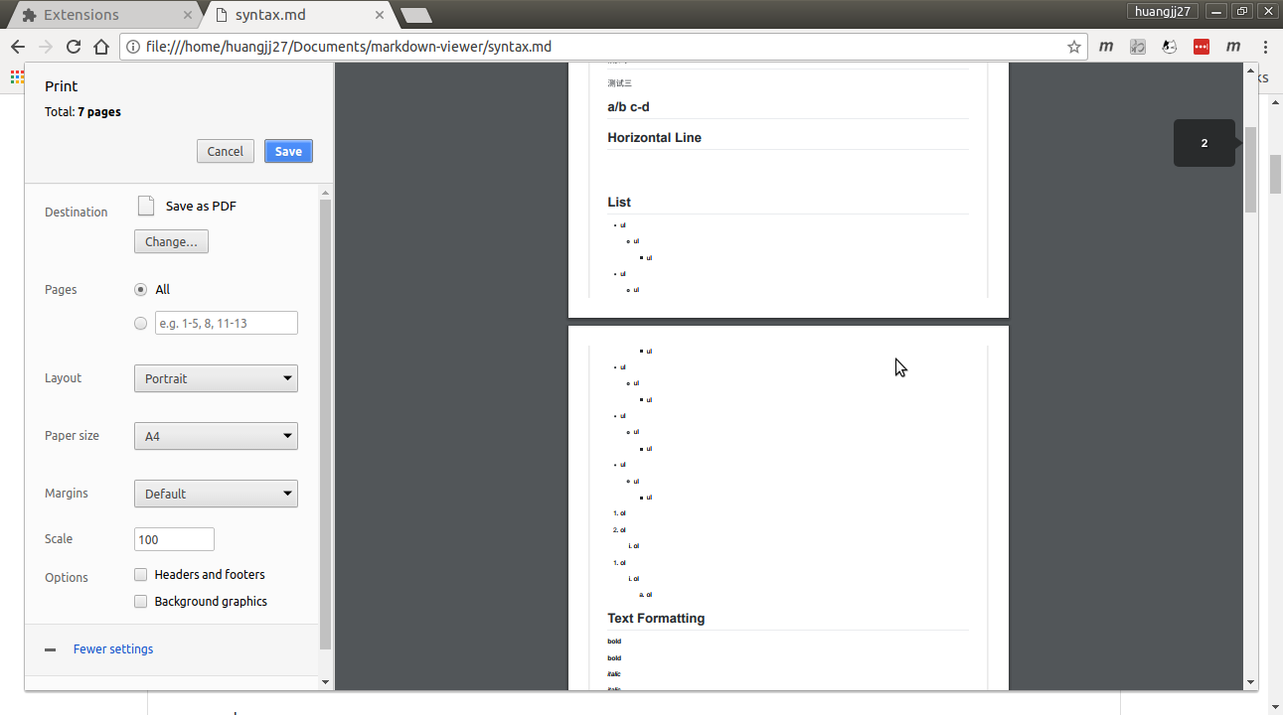
Task: Click the preview pane scroll-down arrow
Action: (x=1251, y=682)
